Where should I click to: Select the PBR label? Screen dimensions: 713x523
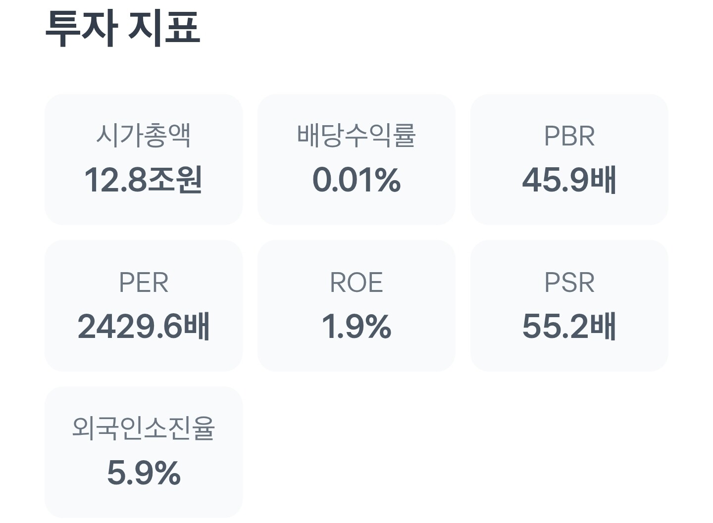tap(569, 136)
